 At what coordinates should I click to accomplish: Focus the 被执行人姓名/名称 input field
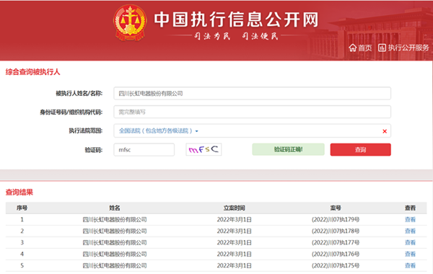pyautogui.click(x=252, y=93)
